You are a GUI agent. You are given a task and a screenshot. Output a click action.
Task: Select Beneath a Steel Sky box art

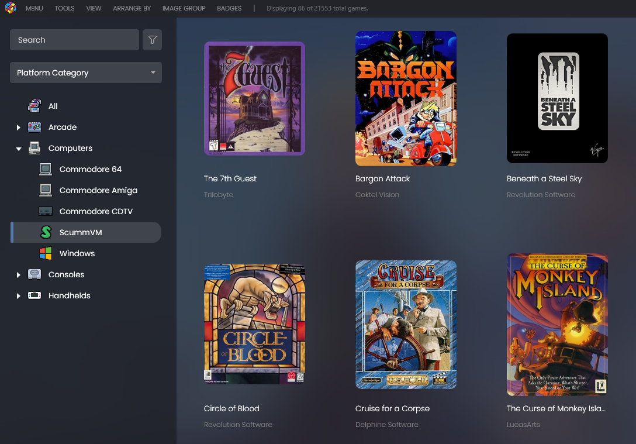click(x=557, y=99)
